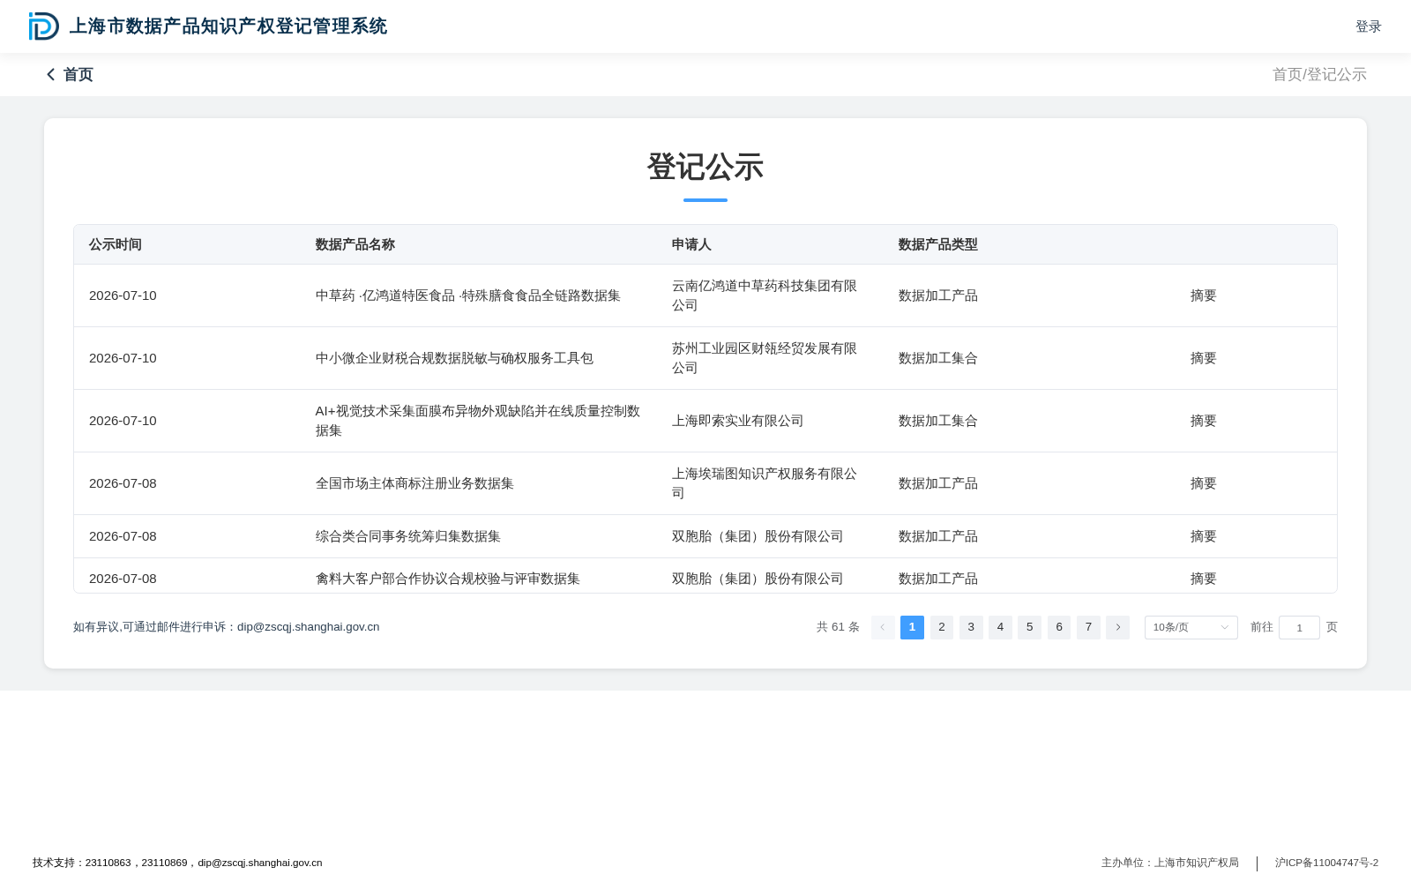
Task: Go to previous page arrow in pagination
Action: (883, 627)
